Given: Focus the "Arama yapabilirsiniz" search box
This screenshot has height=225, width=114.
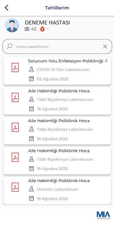Looking at the screenshot, I should tap(57, 46).
